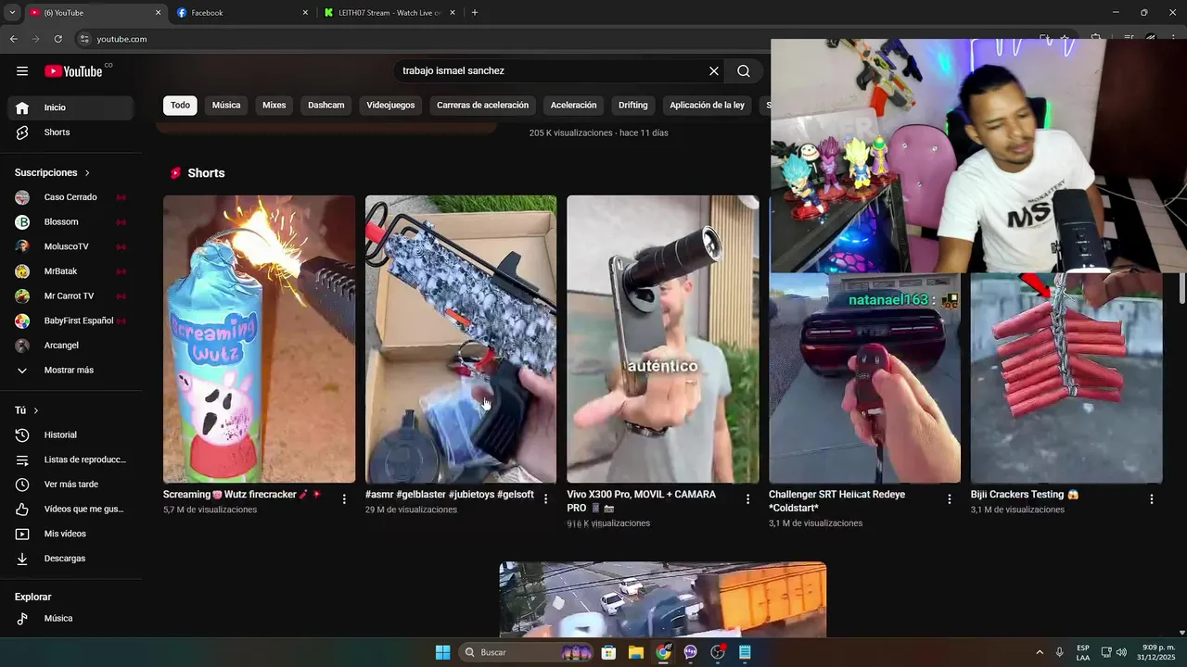
Task: Open Blossom channel subscription
Action: pos(71,222)
